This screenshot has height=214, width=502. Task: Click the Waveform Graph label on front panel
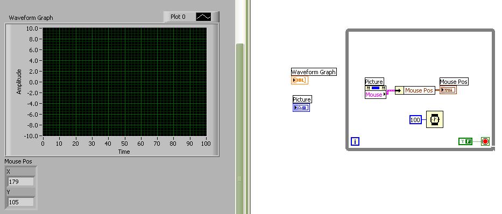(x=31, y=18)
